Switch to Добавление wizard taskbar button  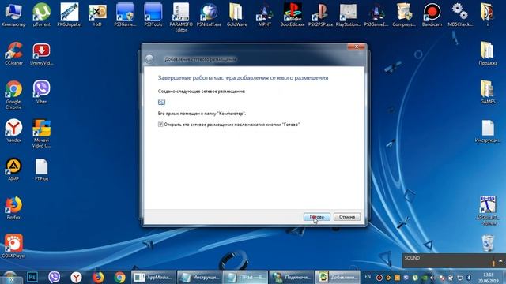click(x=338, y=277)
